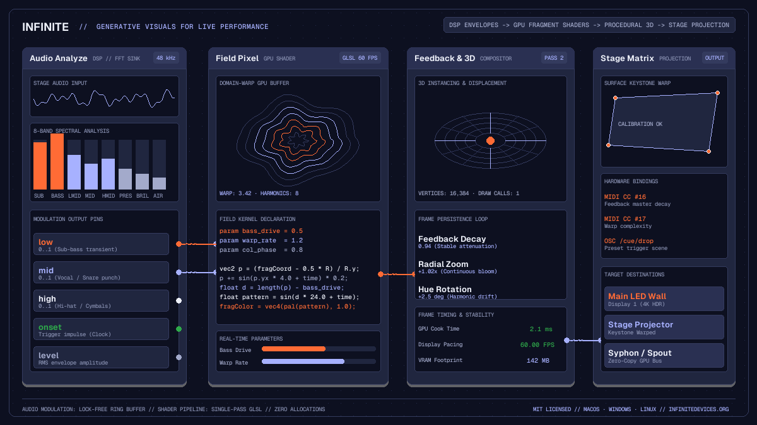
Task: Click the GLSL 60 FPS badge
Action: (360, 58)
